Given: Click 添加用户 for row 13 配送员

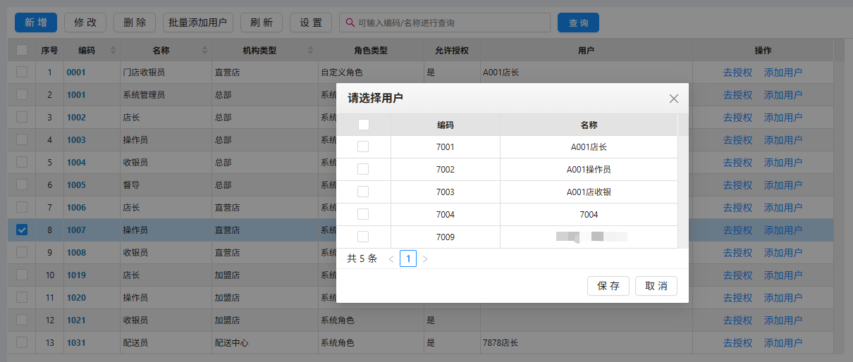Looking at the screenshot, I should pos(783,342).
